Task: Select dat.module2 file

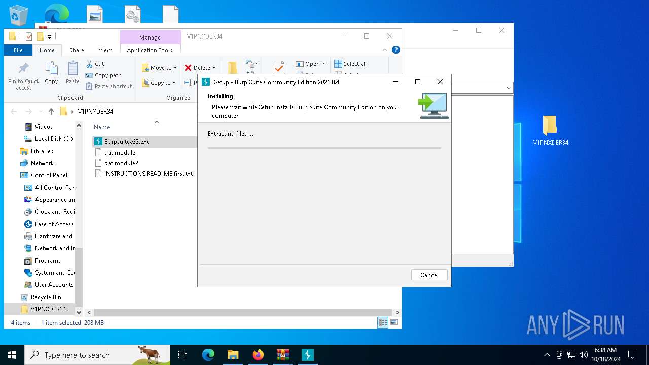Action: click(x=121, y=163)
